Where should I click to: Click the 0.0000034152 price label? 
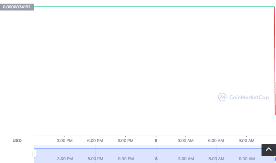(17, 7)
